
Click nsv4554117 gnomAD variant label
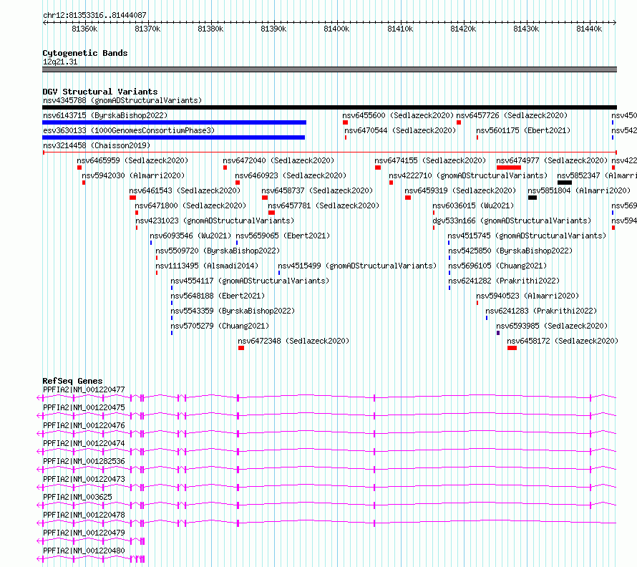250,281
